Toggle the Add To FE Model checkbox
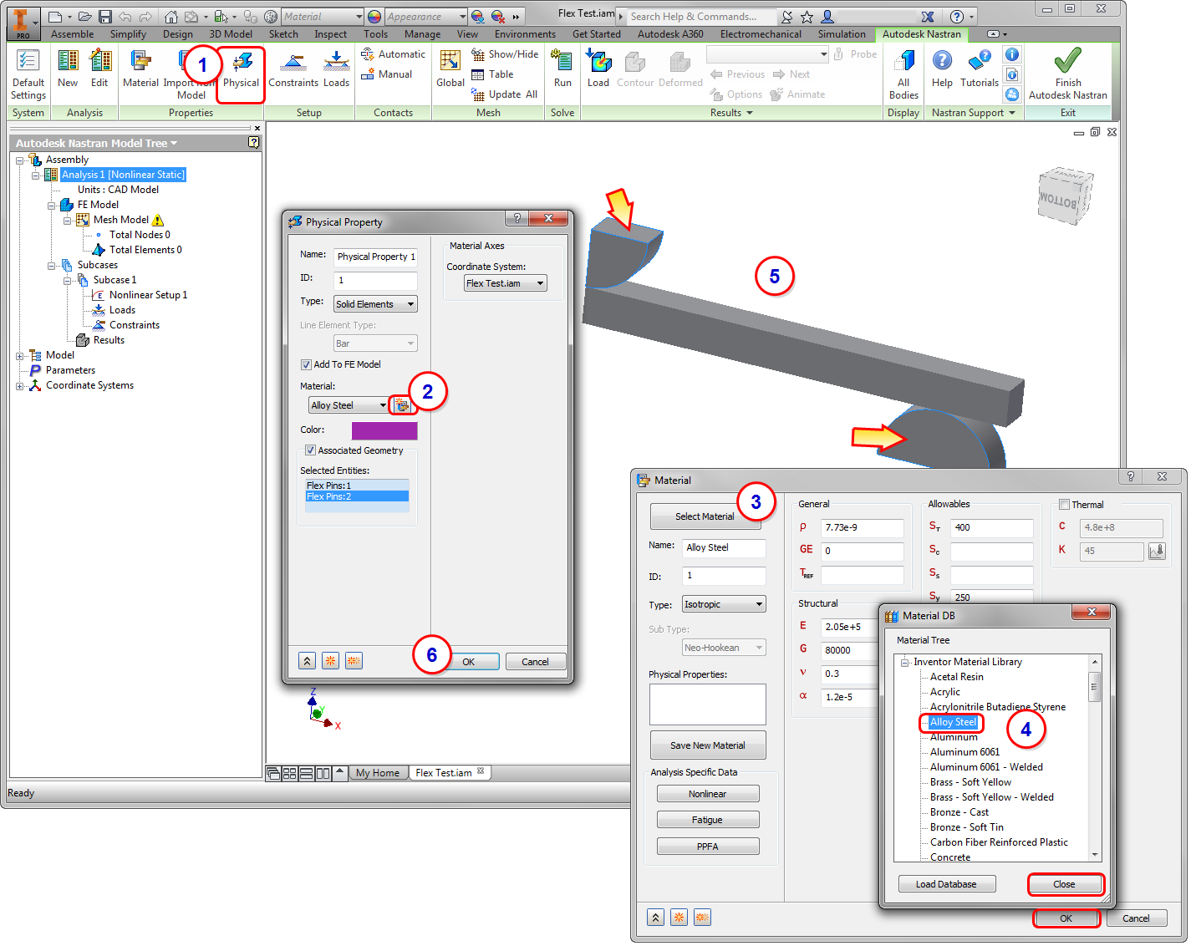Viewport: 1196px width, 951px height. point(306,364)
